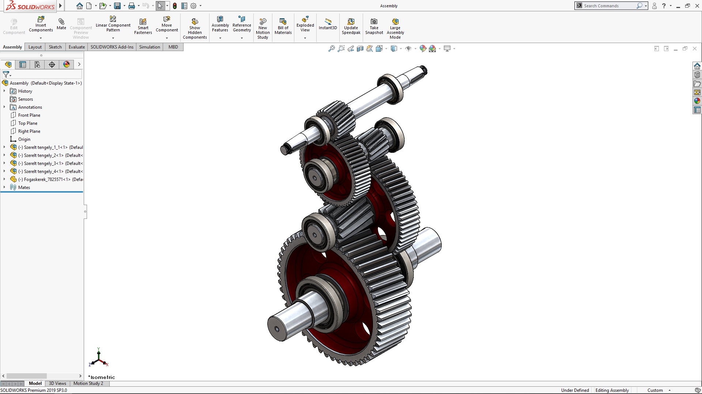
Task: Expand the Mates folder
Action: [x=4, y=187]
